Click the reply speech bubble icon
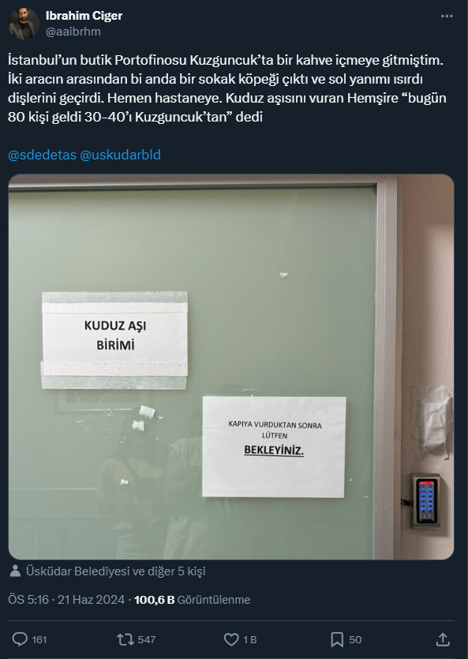 pyautogui.click(x=20, y=639)
